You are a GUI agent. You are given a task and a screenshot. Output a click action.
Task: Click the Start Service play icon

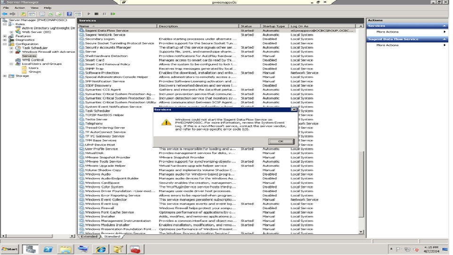[x=89, y=14]
